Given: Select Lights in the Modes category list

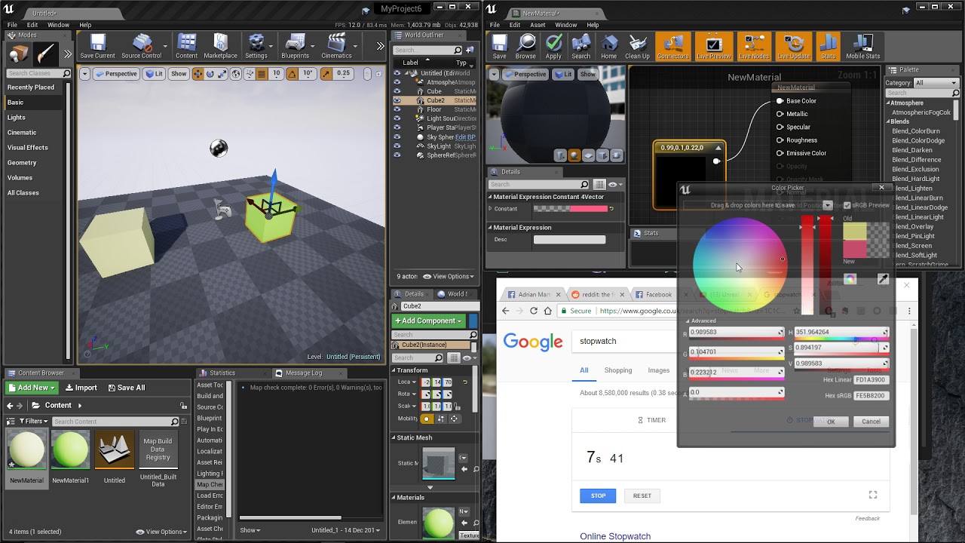Looking at the screenshot, I should [x=17, y=118].
